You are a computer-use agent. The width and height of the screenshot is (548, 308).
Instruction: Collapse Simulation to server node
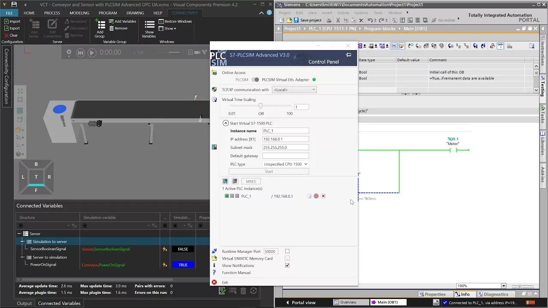23,241
